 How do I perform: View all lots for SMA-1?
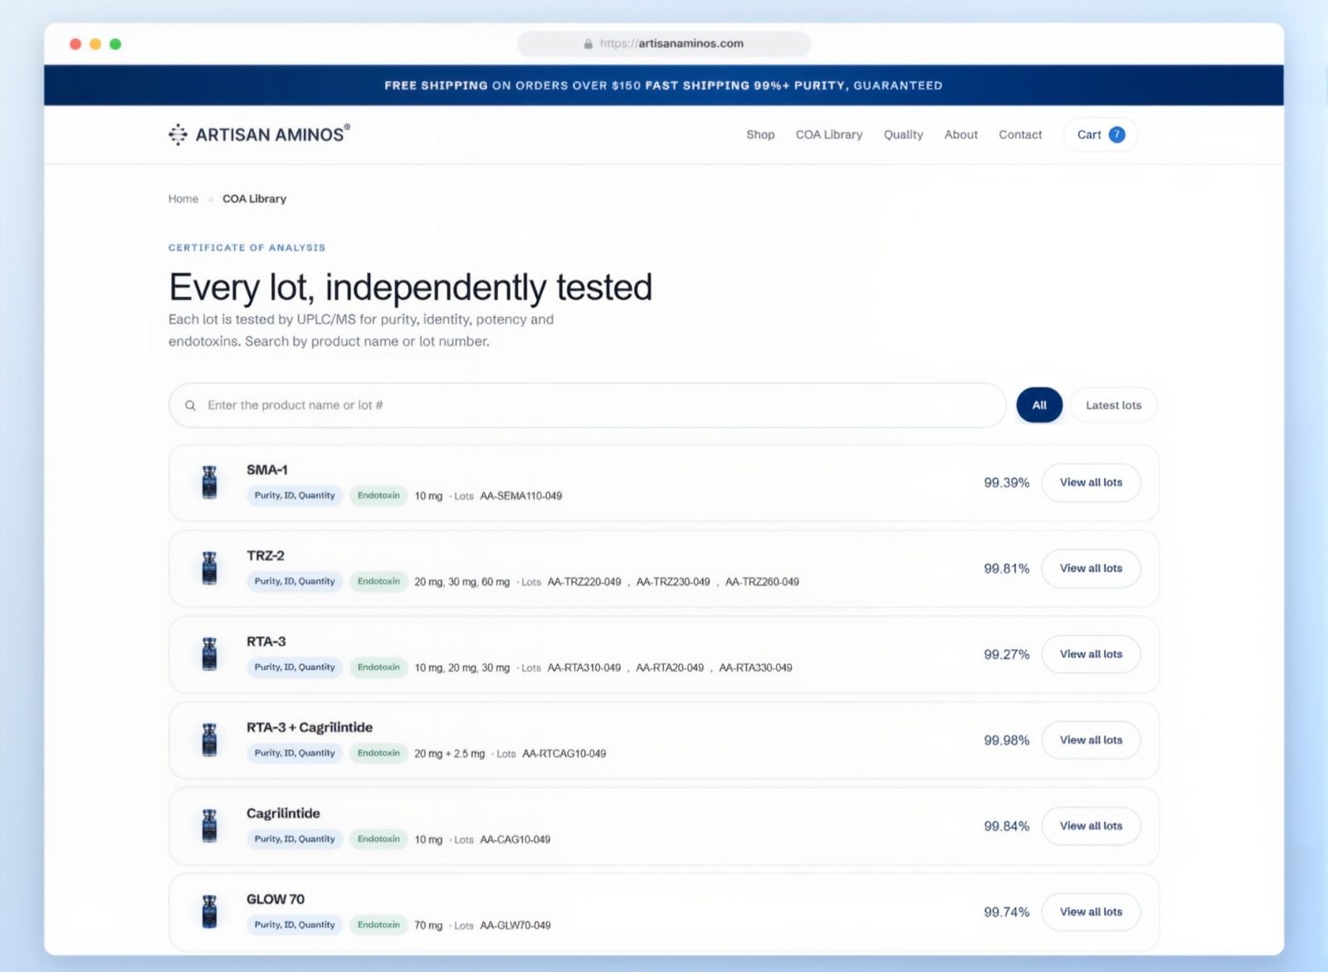pyautogui.click(x=1091, y=482)
